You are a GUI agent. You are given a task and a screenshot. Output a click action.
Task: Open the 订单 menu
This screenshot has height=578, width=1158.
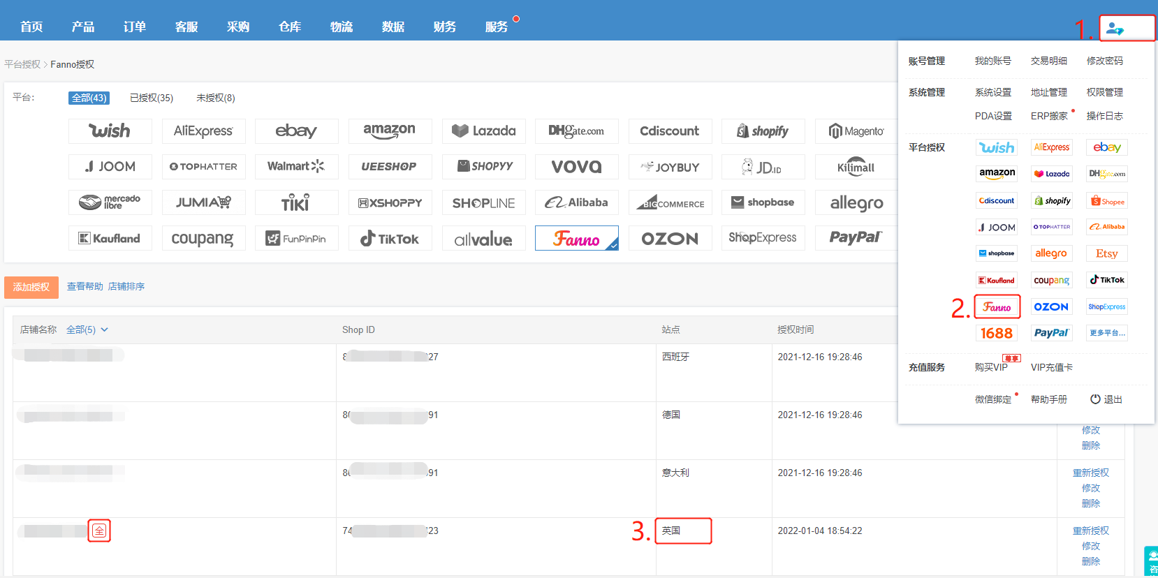[135, 27]
